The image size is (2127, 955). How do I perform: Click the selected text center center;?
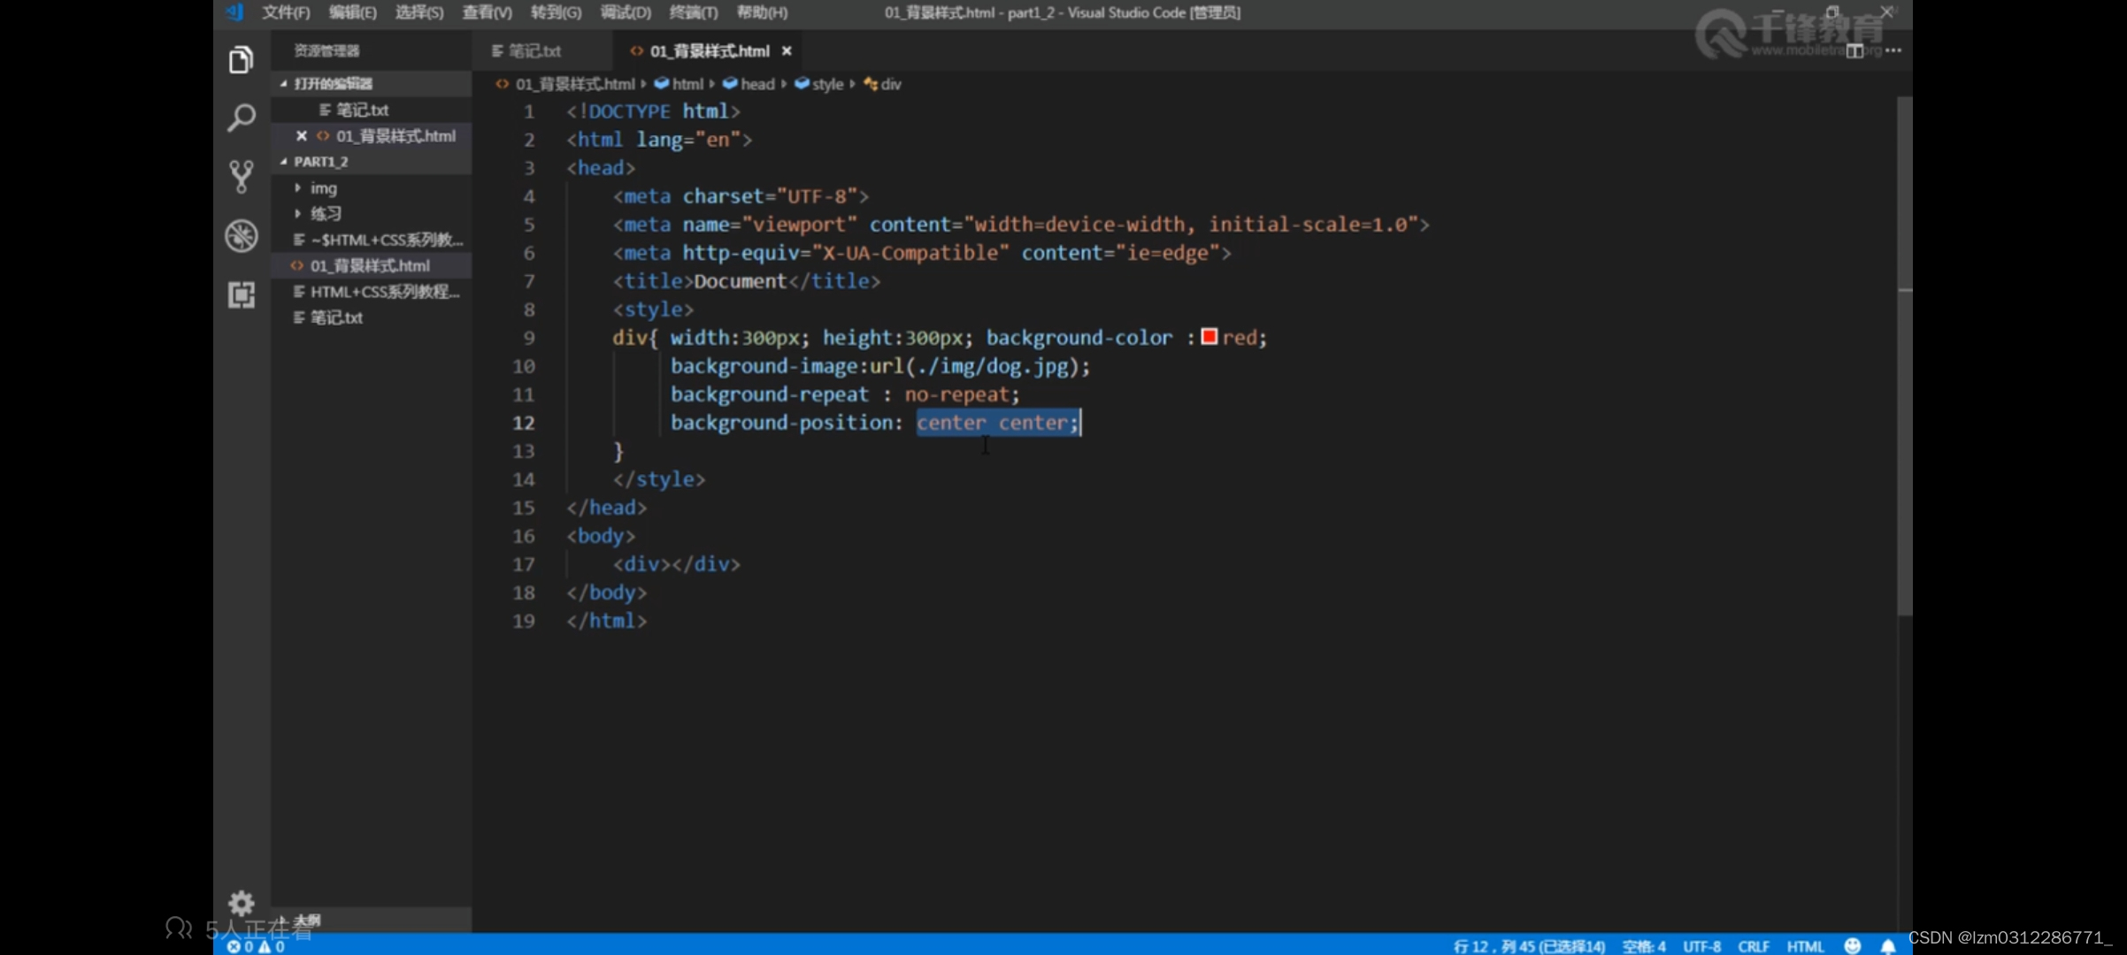point(998,423)
